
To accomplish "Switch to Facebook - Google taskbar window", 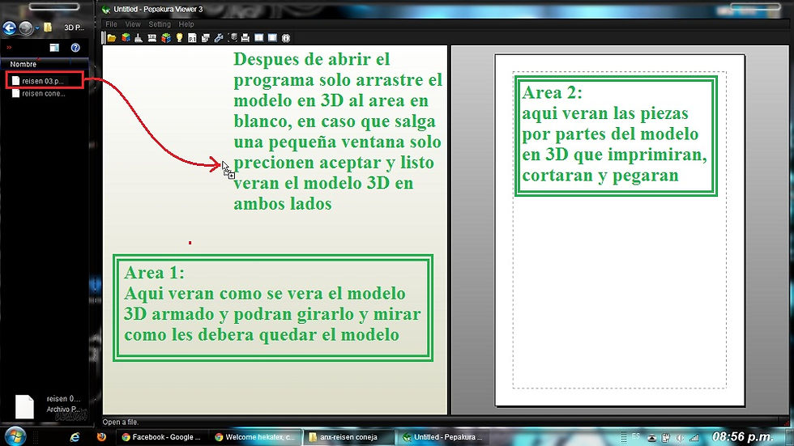I will [x=161, y=437].
